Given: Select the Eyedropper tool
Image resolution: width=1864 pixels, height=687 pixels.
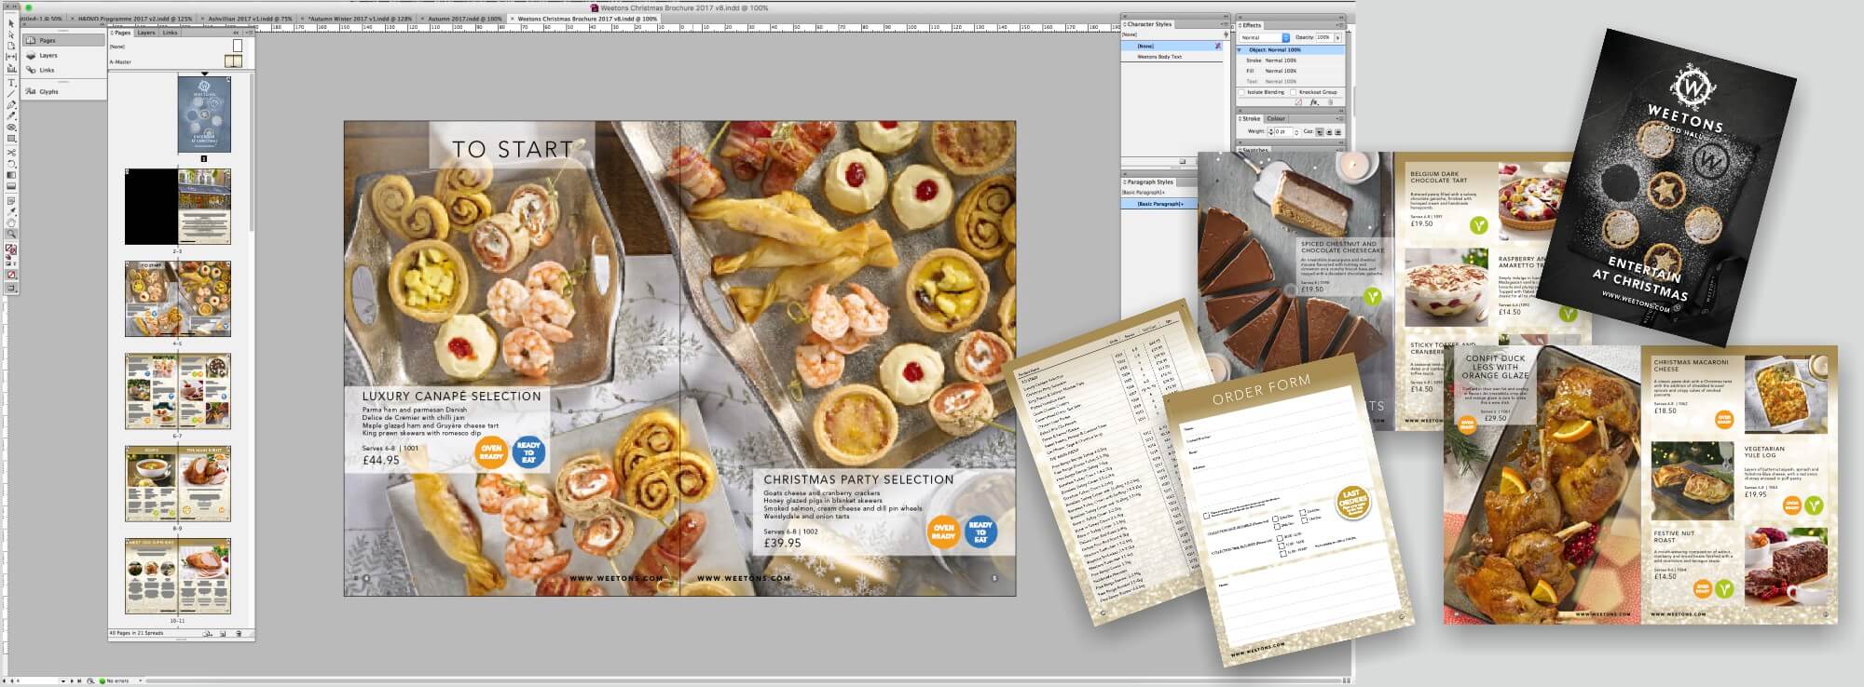Looking at the screenshot, I should 11,211.
